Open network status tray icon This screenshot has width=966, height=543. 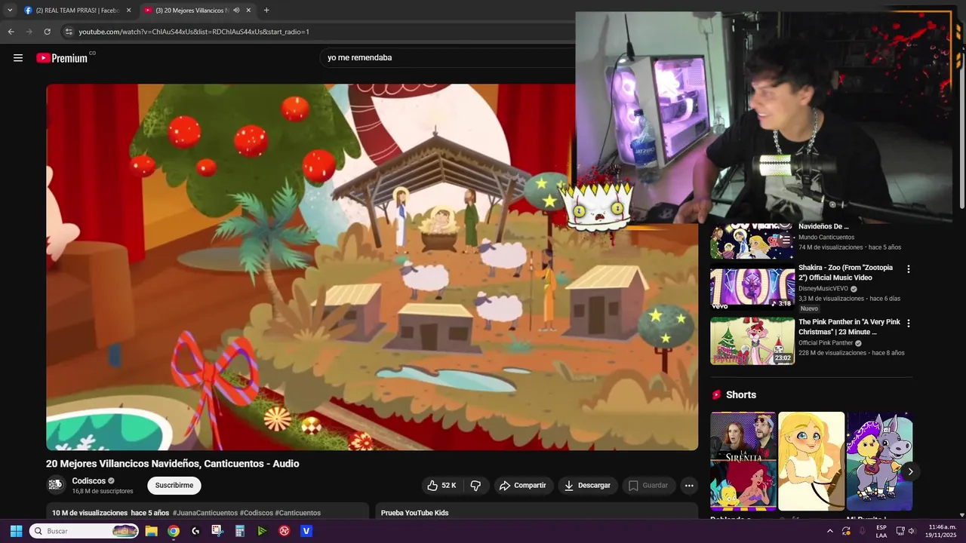tap(900, 531)
